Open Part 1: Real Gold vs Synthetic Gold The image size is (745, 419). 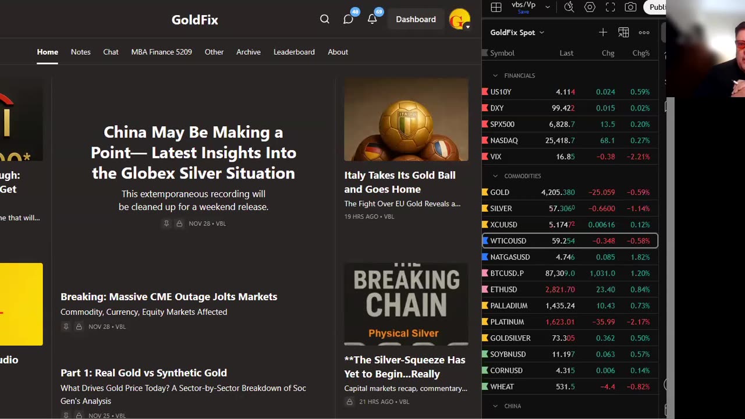tap(144, 373)
